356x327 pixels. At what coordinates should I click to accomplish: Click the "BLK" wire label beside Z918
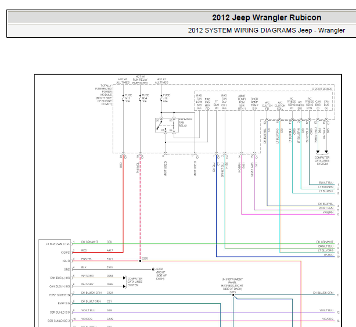pyautogui.click(x=84, y=267)
